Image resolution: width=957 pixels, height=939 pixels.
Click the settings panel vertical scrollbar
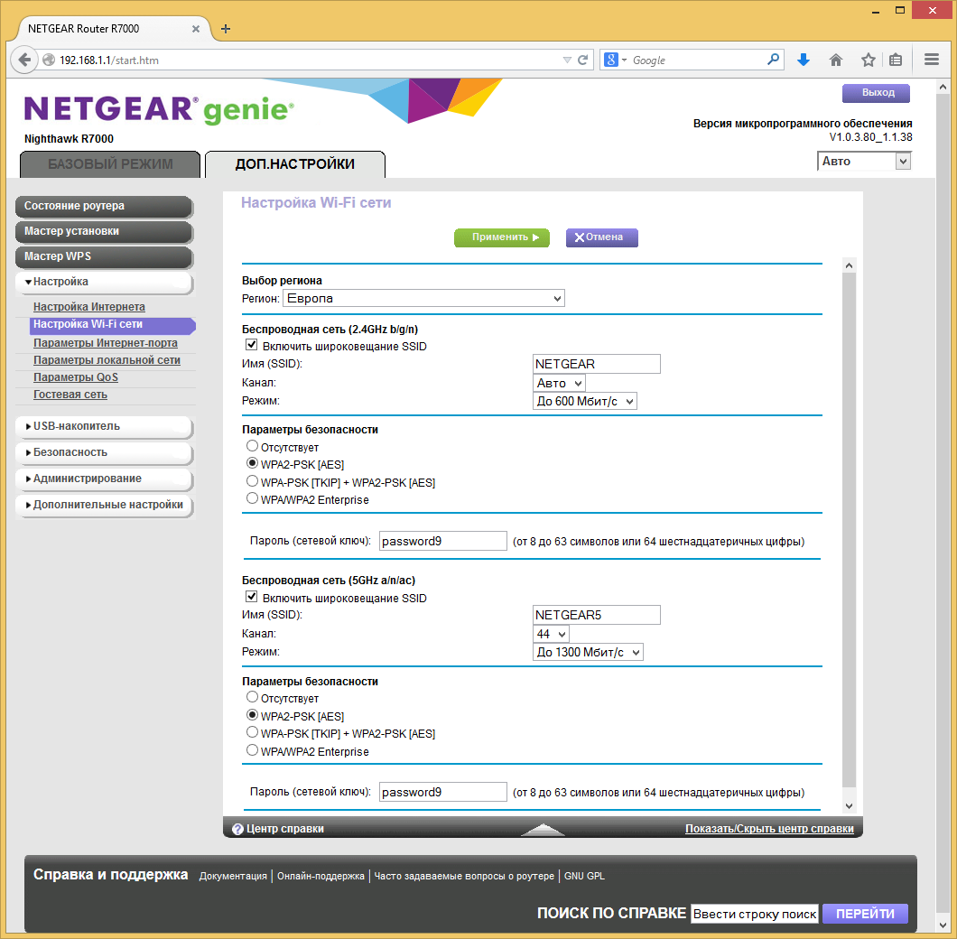(x=849, y=530)
